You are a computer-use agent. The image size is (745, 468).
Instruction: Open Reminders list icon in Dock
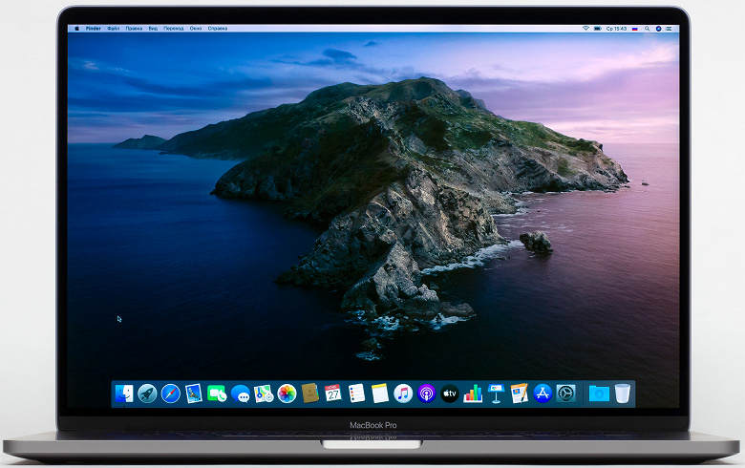pyautogui.click(x=356, y=394)
